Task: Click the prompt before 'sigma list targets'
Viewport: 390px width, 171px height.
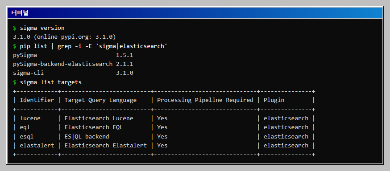Action: (15, 82)
